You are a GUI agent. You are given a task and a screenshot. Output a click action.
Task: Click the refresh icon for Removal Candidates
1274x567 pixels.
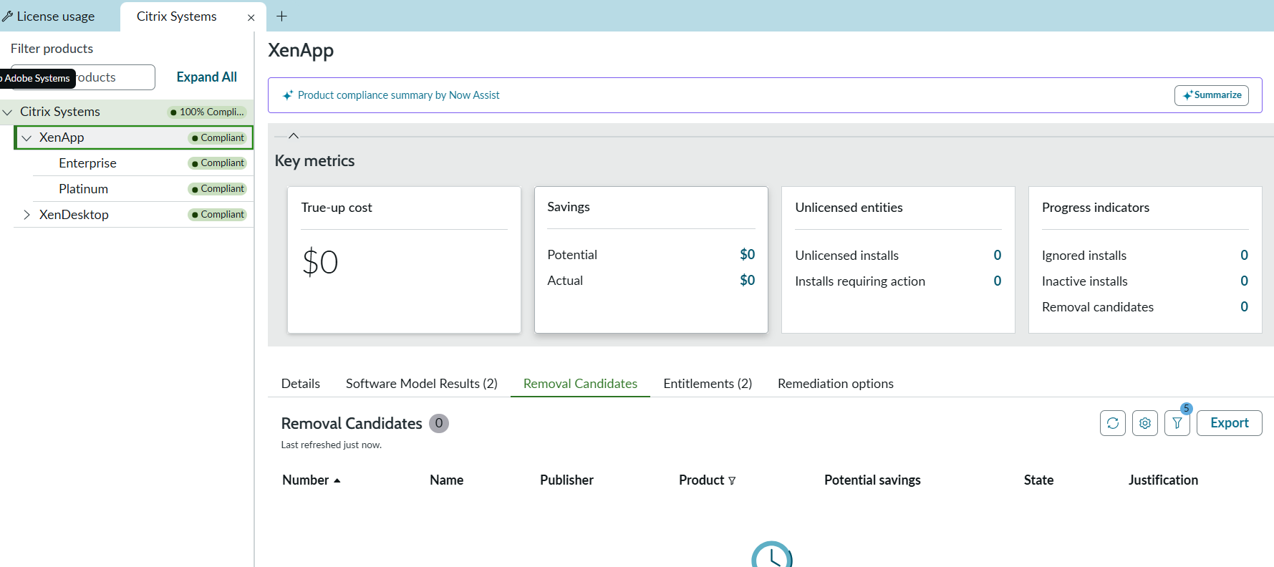(1112, 423)
